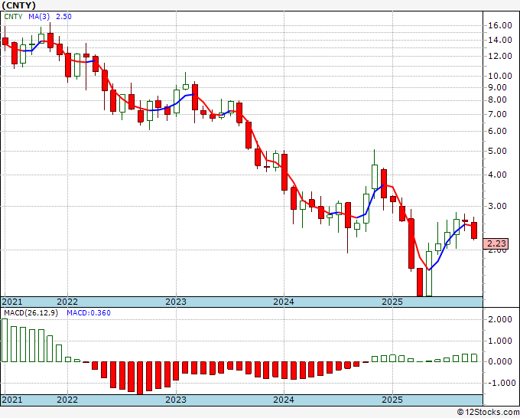Click the -1.000 MACD axis label
This screenshot has width=520, height=418.
click(x=501, y=383)
